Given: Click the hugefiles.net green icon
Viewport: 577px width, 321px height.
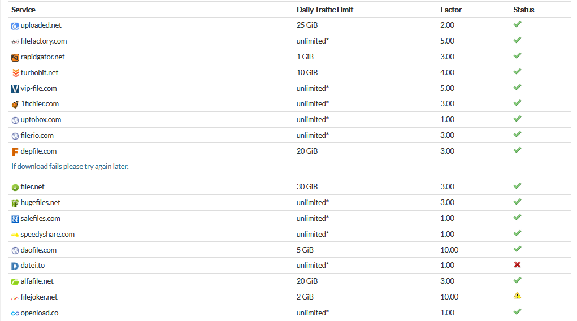Looking at the screenshot, I should pyautogui.click(x=15, y=203).
